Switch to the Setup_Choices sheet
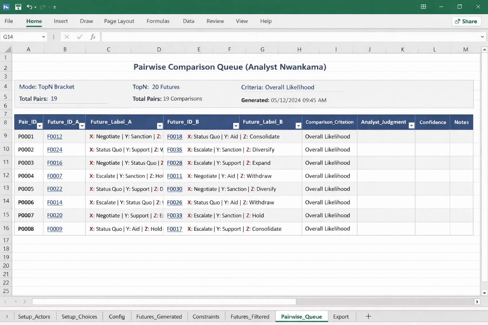 tap(79, 316)
